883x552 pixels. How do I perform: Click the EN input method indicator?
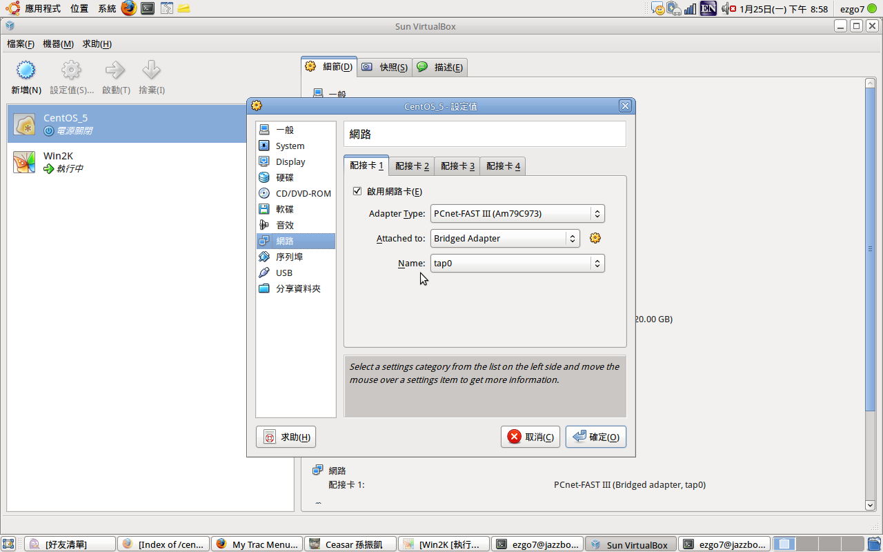pos(708,8)
